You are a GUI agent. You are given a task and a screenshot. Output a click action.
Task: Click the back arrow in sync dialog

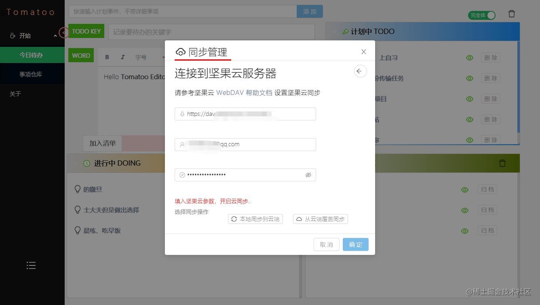[x=360, y=71]
